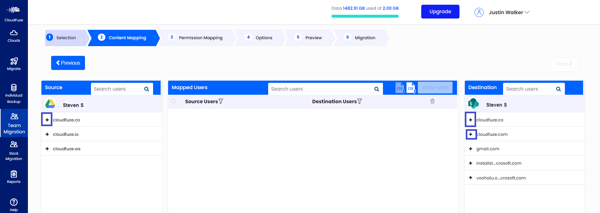600x213 pixels.
Task: Click the data usage progress bar
Action: coord(365,16)
